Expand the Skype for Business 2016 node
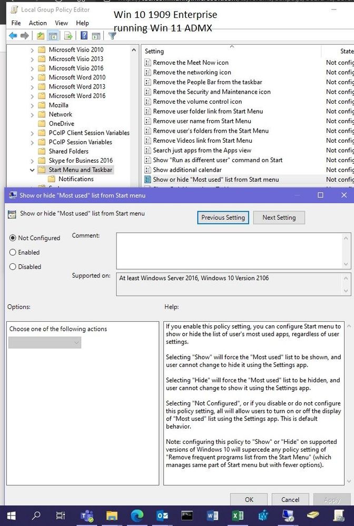The height and width of the screenshot is (526, 354). 32,161
